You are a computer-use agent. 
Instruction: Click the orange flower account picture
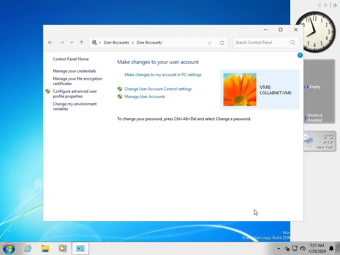click(x=240, y=90)
